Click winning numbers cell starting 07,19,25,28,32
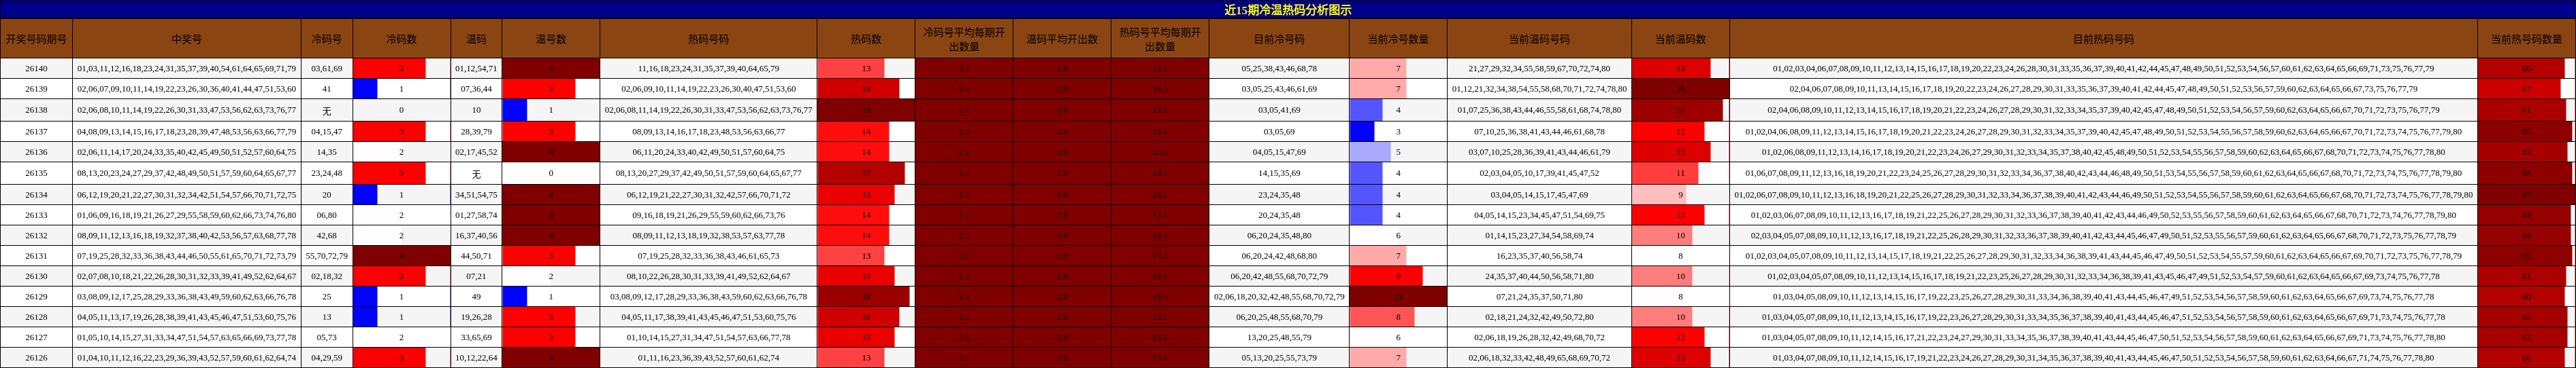2576x368 pixels. click(186, 255)
